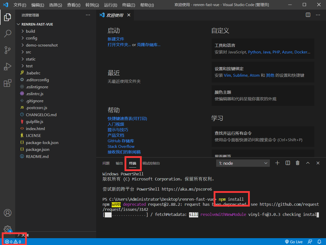
Task: Click the 打开文件夹 link
Action: 119,45
